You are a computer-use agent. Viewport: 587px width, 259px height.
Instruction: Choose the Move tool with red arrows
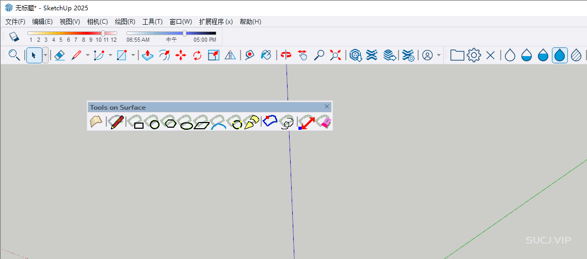[x=181, y=56]
